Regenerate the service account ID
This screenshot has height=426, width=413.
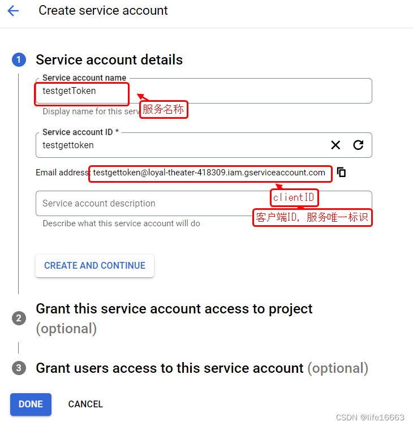tap(358, 145)
